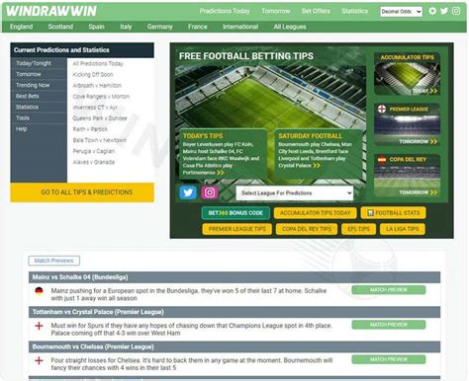Image resolution: width=469 pixels, height=381 pixels.
Task: Click the arrows after Saturday Football text
Action: coord(317,166)
